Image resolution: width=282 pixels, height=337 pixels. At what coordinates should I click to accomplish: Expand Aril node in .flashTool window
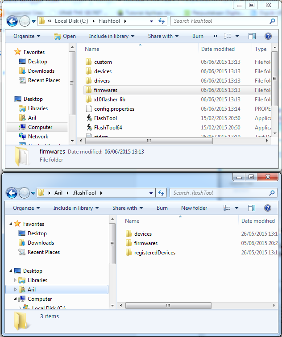(15, 290)
